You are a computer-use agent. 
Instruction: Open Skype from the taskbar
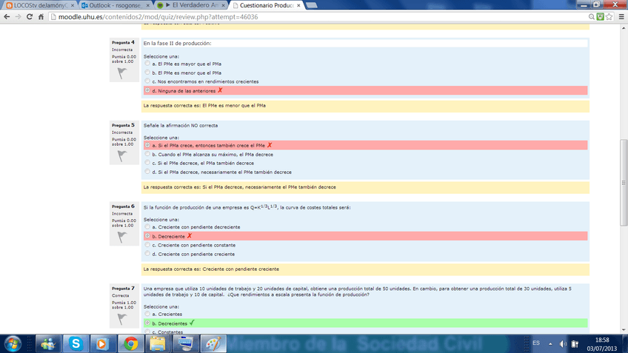76,343
